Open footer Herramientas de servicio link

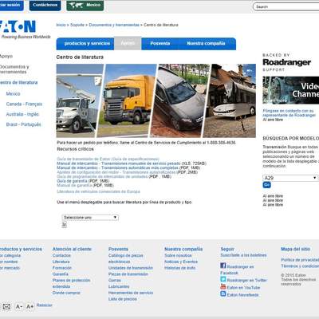pyautogui.click(x=131, y=293)
